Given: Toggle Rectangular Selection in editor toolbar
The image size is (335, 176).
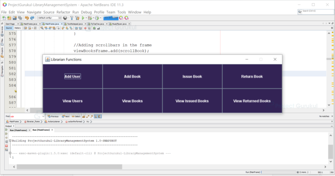Looking at the screenshot, I should point(58,28).
